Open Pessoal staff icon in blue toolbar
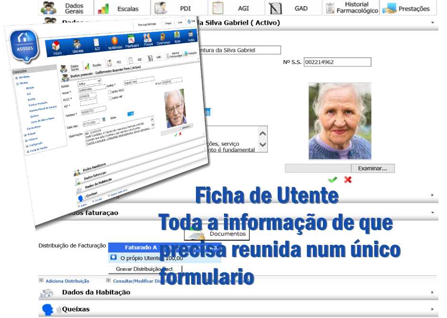 (x=147, y=37)
